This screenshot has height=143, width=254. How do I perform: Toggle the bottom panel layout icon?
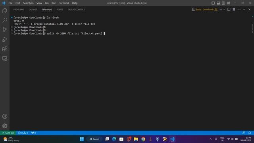pos(218,3)
